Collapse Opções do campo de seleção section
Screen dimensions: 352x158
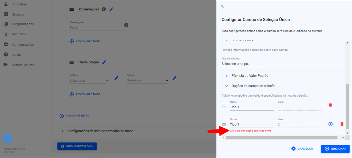click(253, 86)
